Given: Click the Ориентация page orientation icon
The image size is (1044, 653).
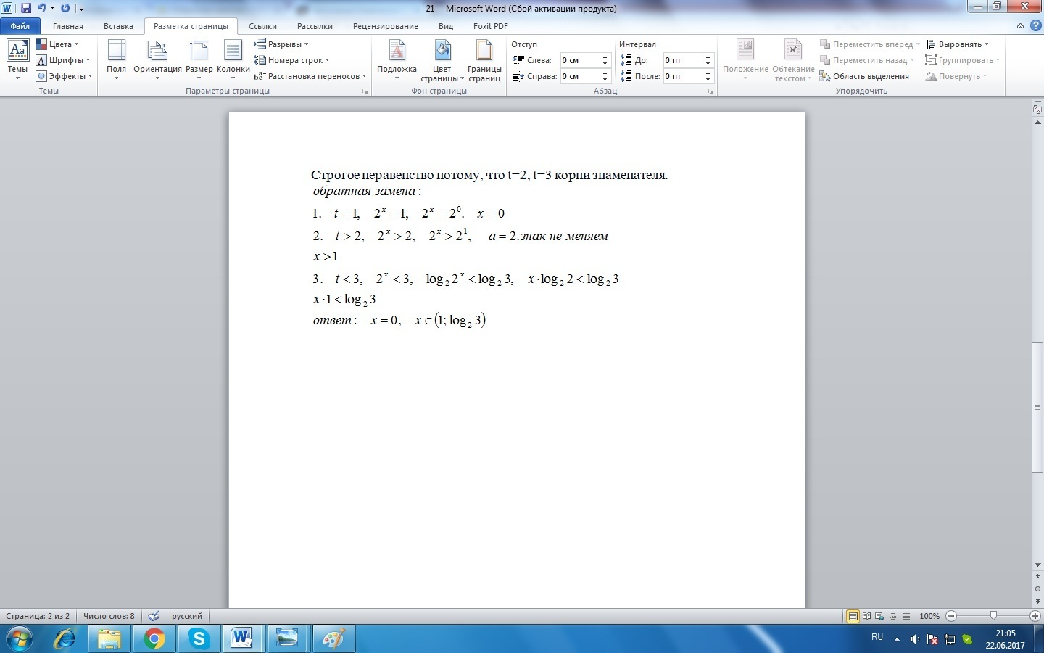Looking at the screenshot, I should [x=157, y=51].
